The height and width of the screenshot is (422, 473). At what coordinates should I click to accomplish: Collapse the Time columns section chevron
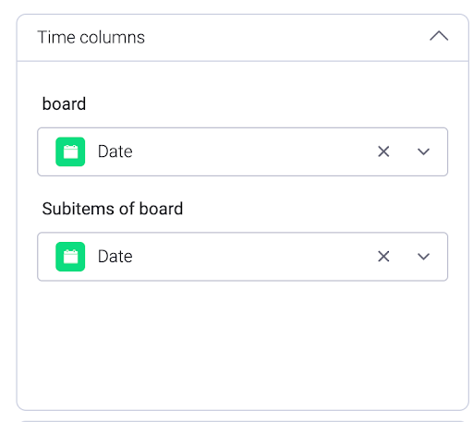pos(439,36)
